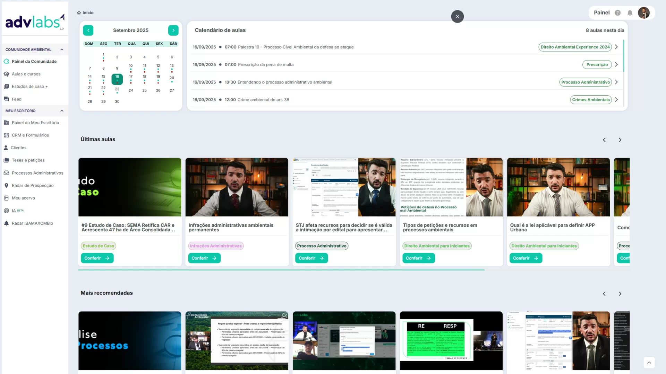Open the help question mark icon
The image size is (666, 374).
pyautogui.click(x=617, y=13)
